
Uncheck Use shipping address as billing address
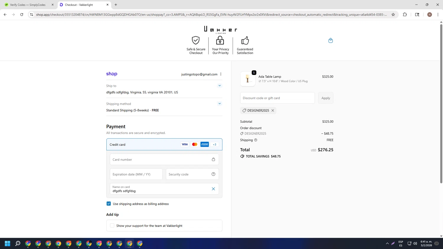[x=109, y=204]
